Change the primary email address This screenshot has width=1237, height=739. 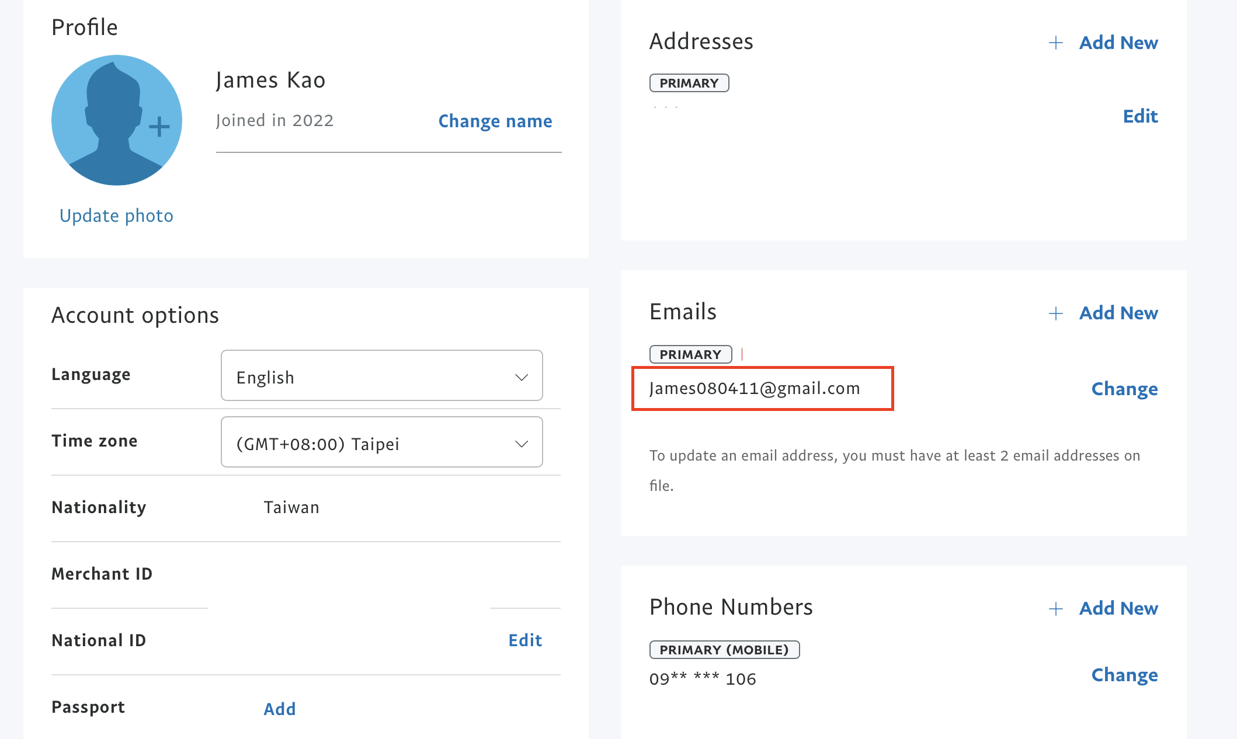coord(1124,389)
